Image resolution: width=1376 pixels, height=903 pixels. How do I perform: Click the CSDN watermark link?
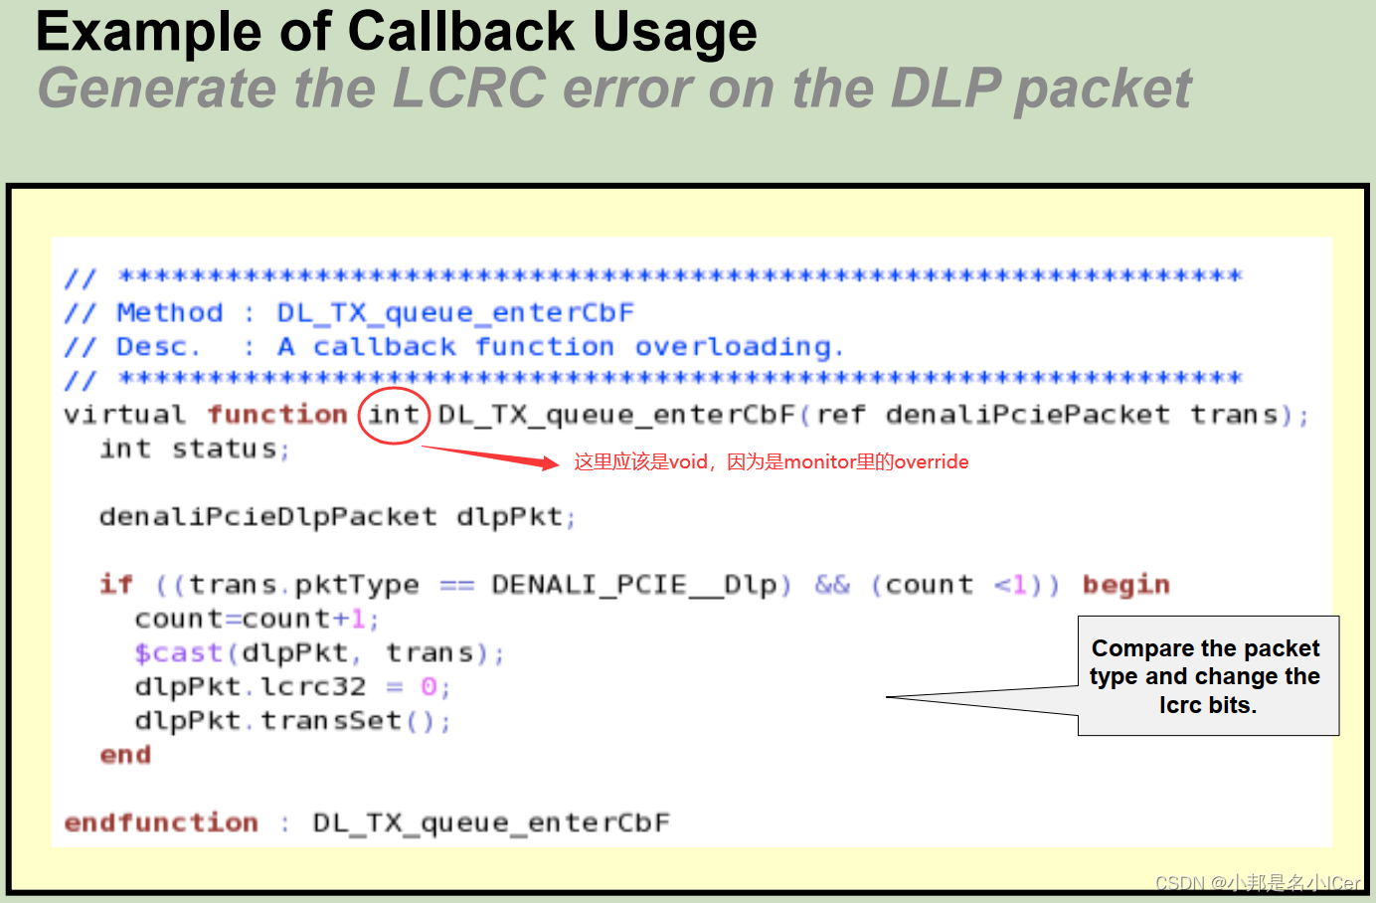pos(1257,882)
